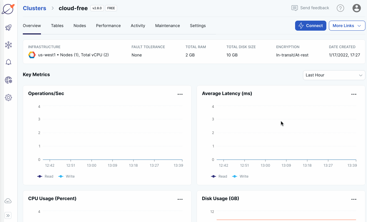Click the Connect button
Screen dimensions: 367x222
310,26
